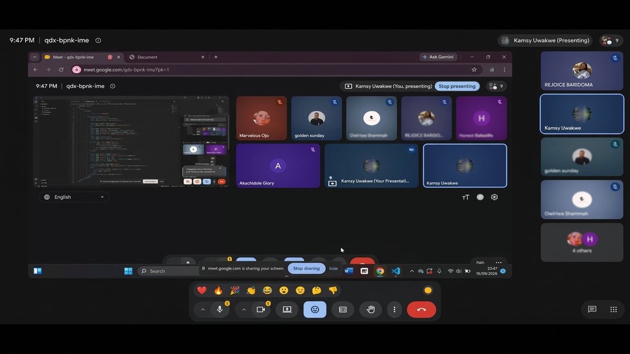Open captions from the bottom bar
Viewport: 630px width, 354px height.
[x=343, y=310]
